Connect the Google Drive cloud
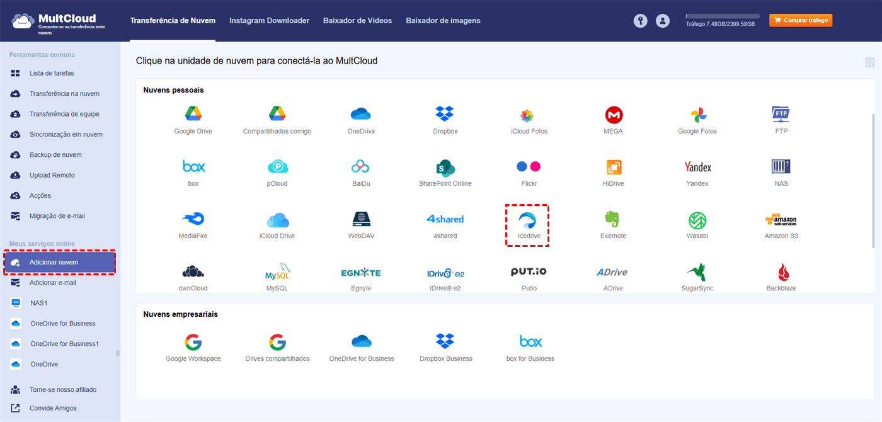The image size is (882, 422). [193, 114]
